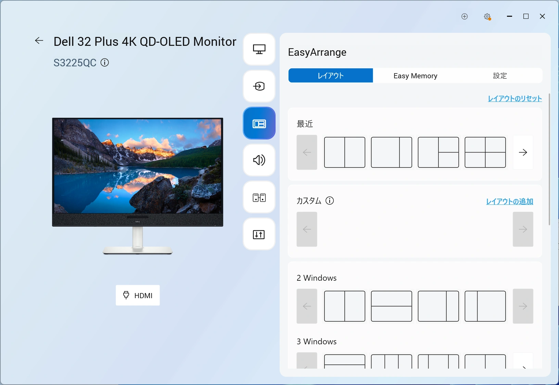The height and width of the screenshot is (385, 559).
Task: Click the レイアウトのリセット link
Action: coord(514,99)
